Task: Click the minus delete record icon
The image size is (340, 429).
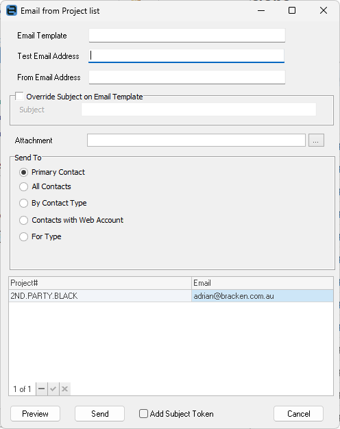Action: tap(42, 389)
